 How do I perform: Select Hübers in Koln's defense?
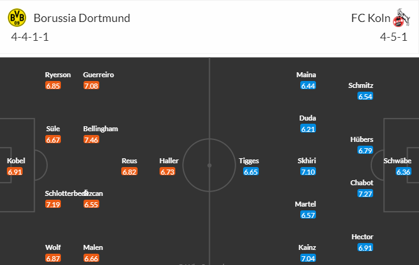tap(362, 139)
